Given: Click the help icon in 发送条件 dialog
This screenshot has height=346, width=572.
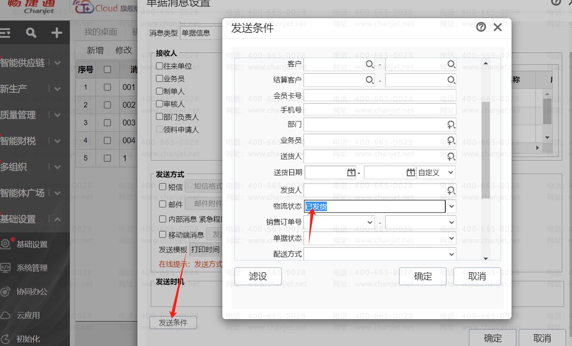Looking at the screenshot, I should (481, 27).
